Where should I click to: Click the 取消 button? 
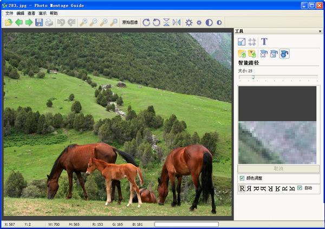point(278,169)
